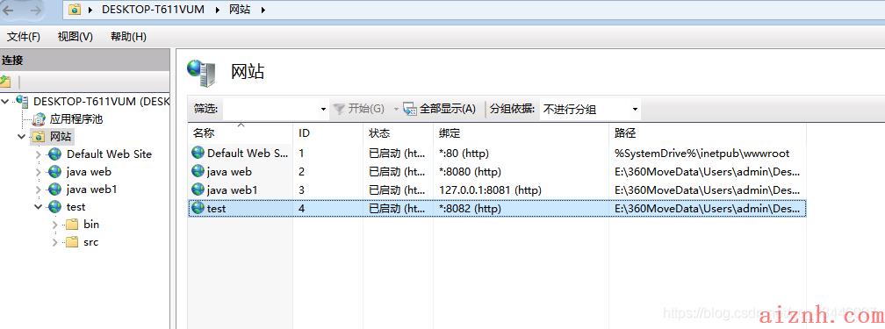Select the src folder icon
The width and height of the screenshot is (885, 329).
coord(72,242)
